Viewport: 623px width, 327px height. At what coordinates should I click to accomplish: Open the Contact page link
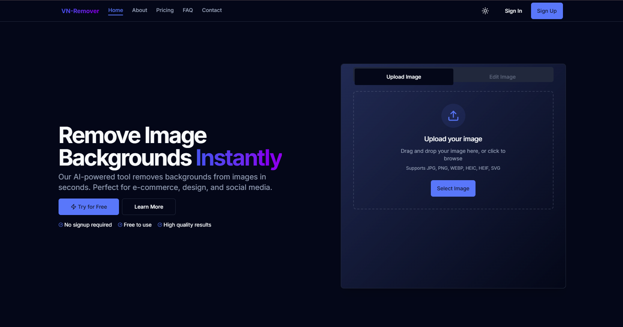tap(212, 10)
